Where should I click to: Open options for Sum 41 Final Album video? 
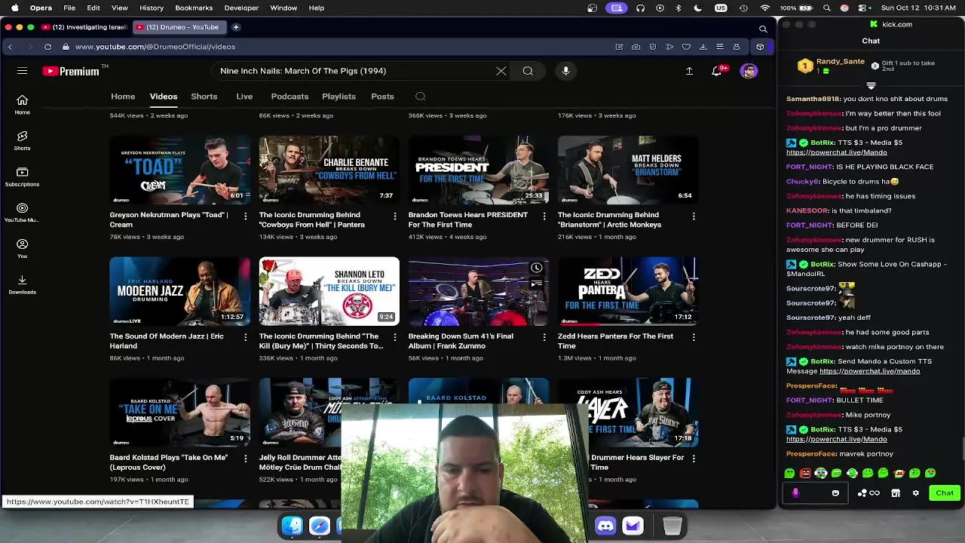(x=544, y=337)
